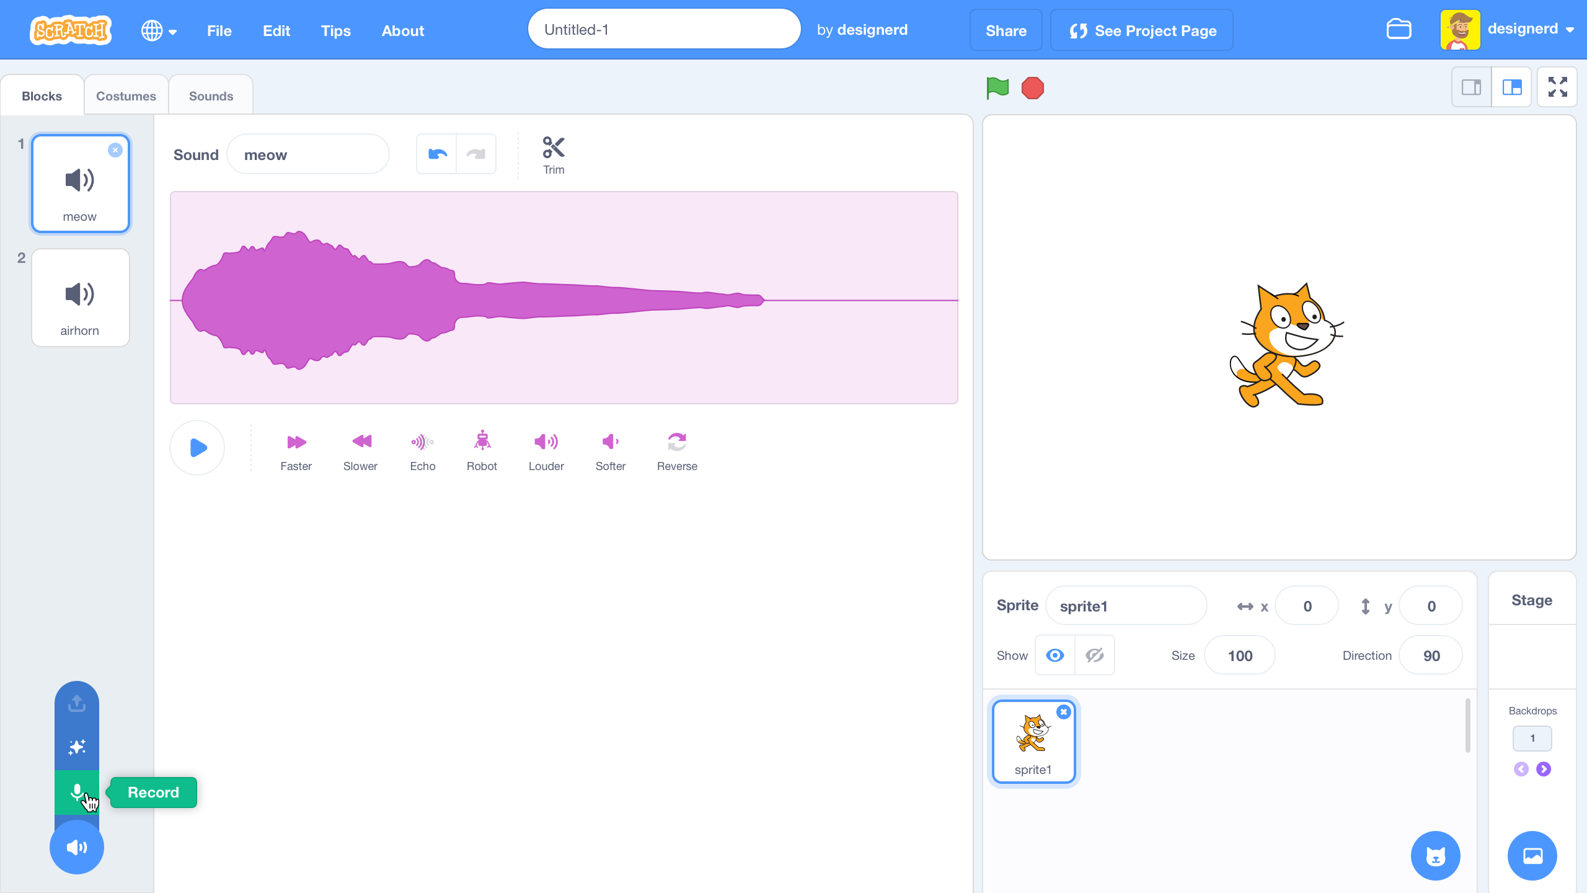The width and height of the screenshot is (1587, 893).
Task: Apply the Robot effect
Action: 482,451
